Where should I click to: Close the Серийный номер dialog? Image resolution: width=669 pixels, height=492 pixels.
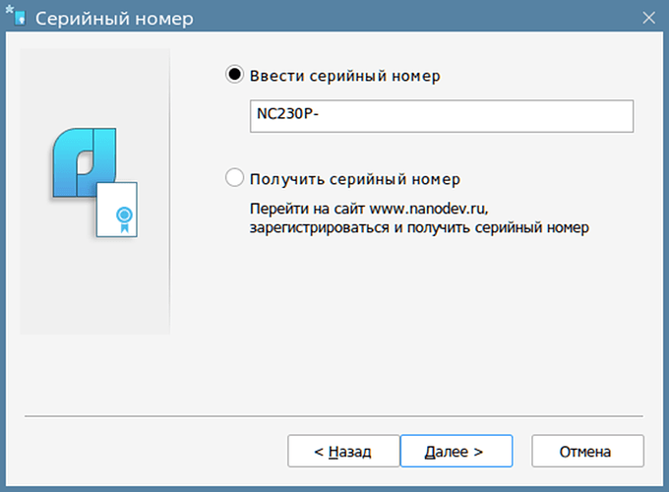coord(648,18)
